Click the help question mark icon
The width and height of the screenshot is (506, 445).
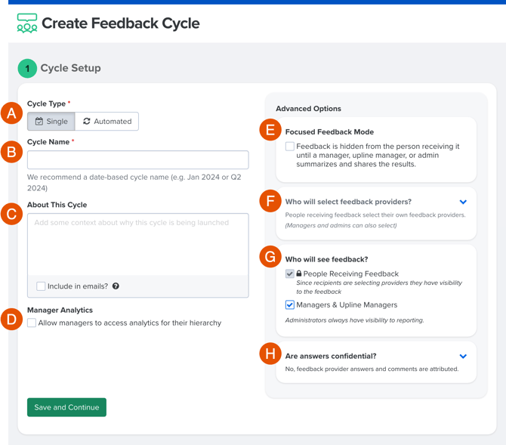click(116, 286)
